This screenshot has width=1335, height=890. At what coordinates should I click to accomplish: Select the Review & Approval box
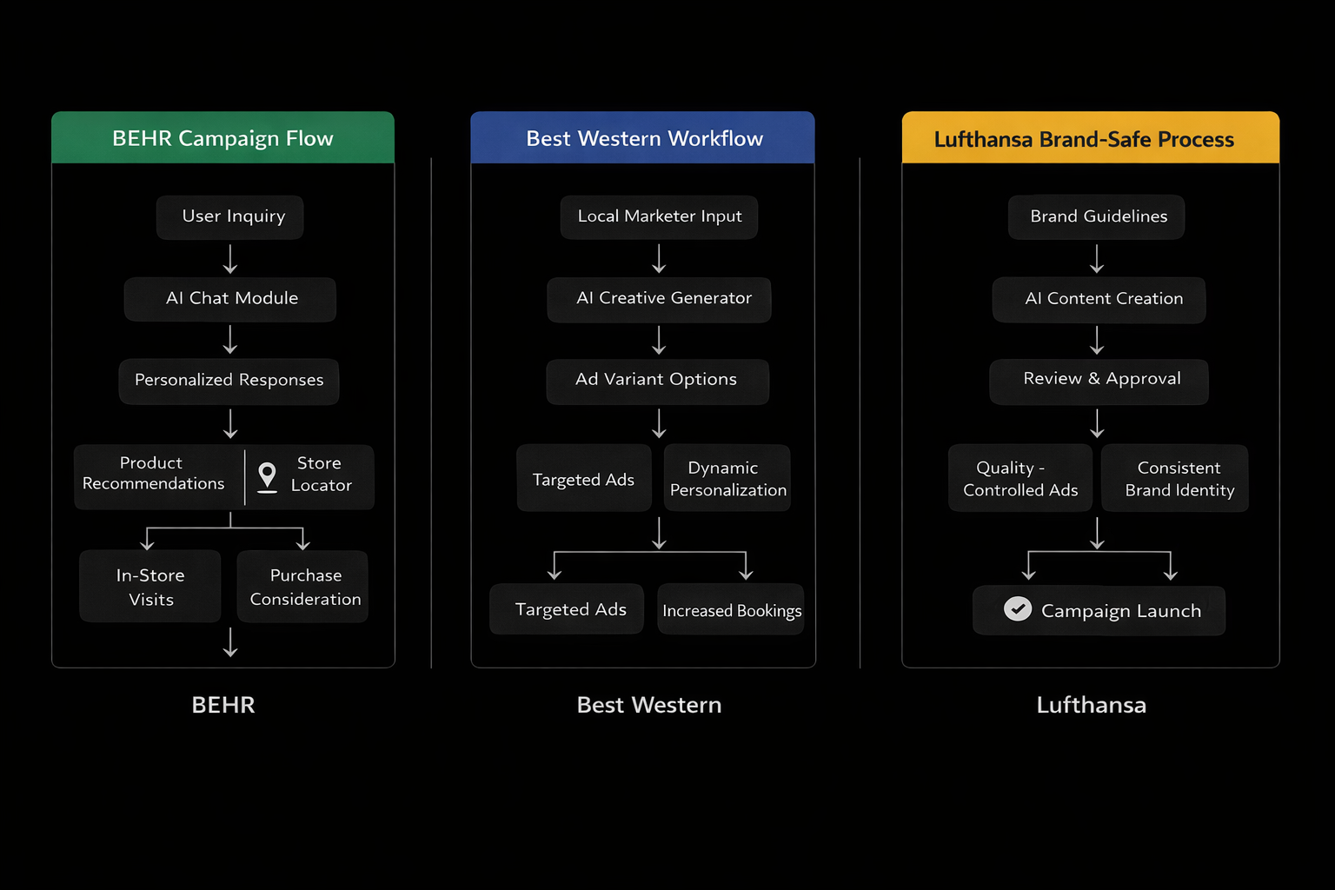pyautogui.click(x=1099, y=381)
